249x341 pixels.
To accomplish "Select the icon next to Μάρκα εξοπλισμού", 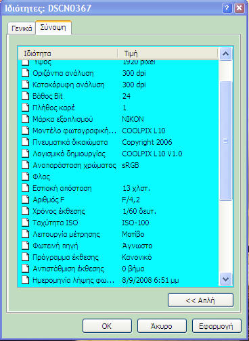I will click(26, 119).
